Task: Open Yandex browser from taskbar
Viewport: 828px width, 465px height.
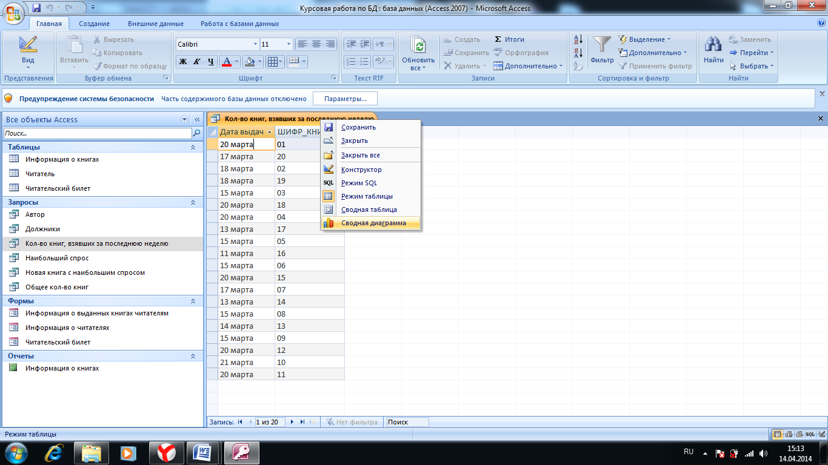Action: pyautogui.click(x=167, y=452)
